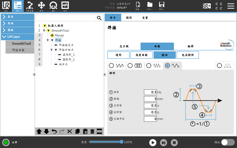This screenshot has height=148, width=237.
Task: Cut node with scissors icon
Action: (70, 131)
